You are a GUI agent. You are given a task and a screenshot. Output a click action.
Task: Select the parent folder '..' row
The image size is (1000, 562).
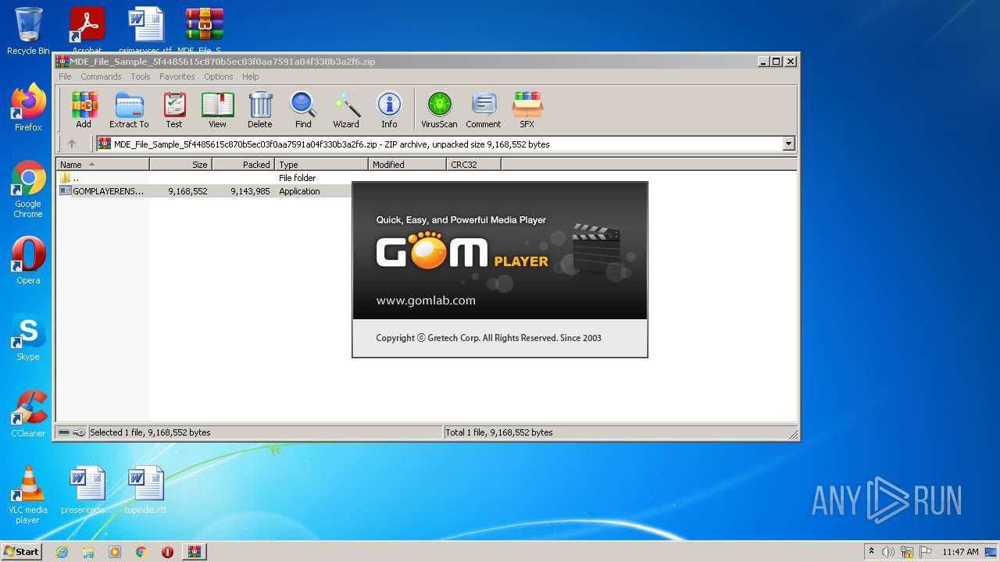(203, 178)
